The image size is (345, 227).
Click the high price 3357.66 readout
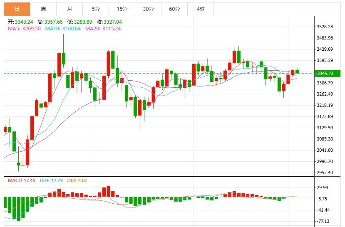[x=50, y=22]
